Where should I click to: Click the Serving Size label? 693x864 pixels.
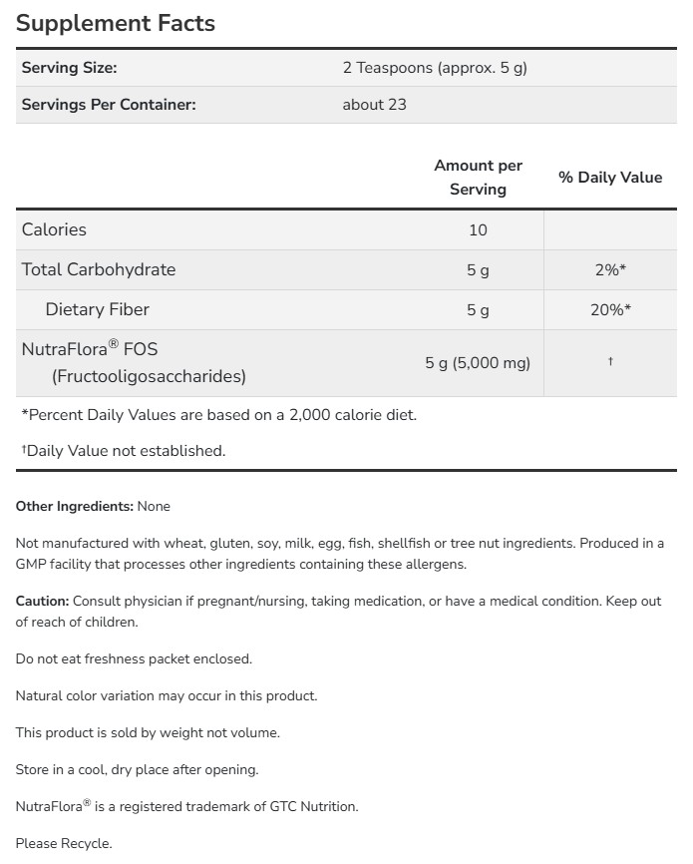pyautogui.click(x=70, y=68)
